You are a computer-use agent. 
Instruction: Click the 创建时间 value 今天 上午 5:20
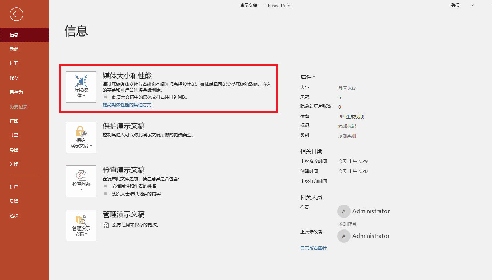click(x=353, y=171)
